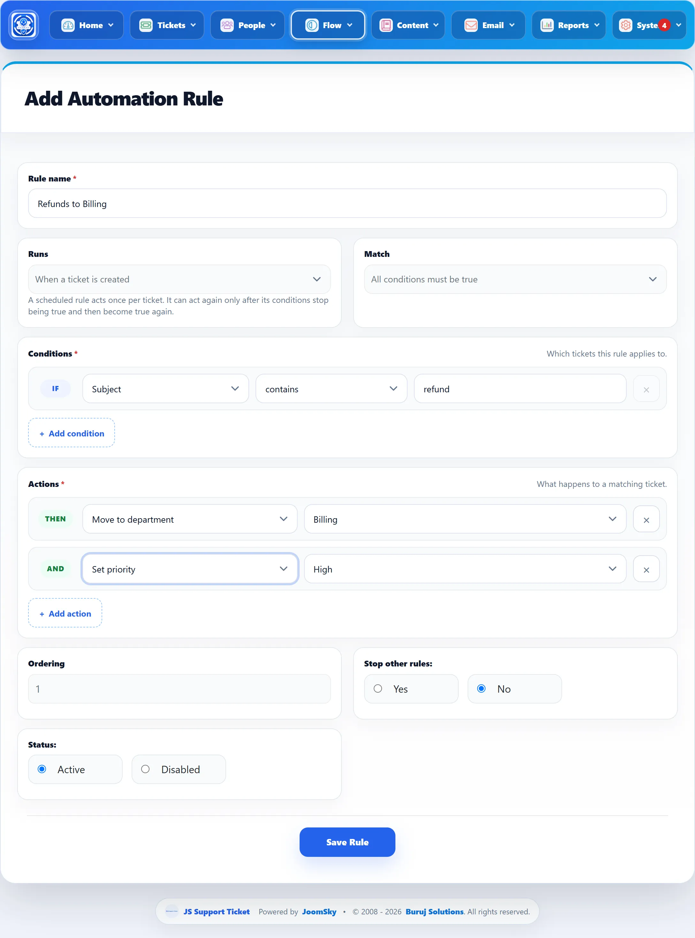Open the Match conditions dropdown
Image resolution: width=695 pixels, height=938 pixels.
[515, 280]
